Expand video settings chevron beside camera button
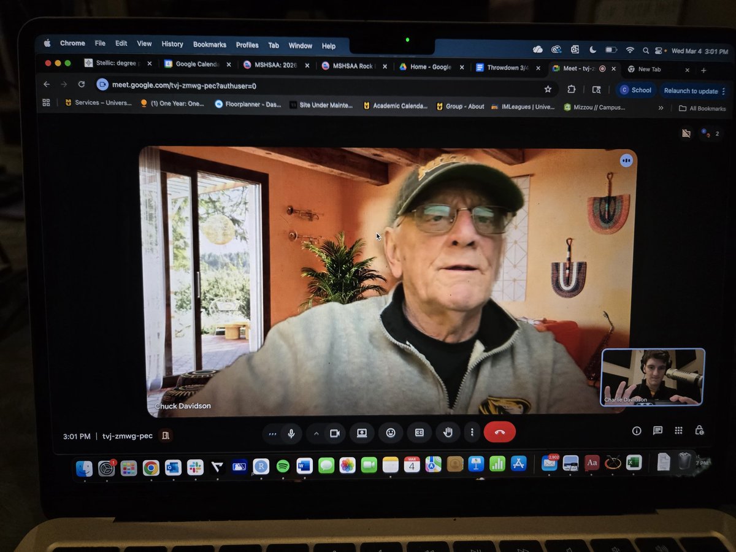The height and width of the screenshot is (552, 736). tap(316, 433)
